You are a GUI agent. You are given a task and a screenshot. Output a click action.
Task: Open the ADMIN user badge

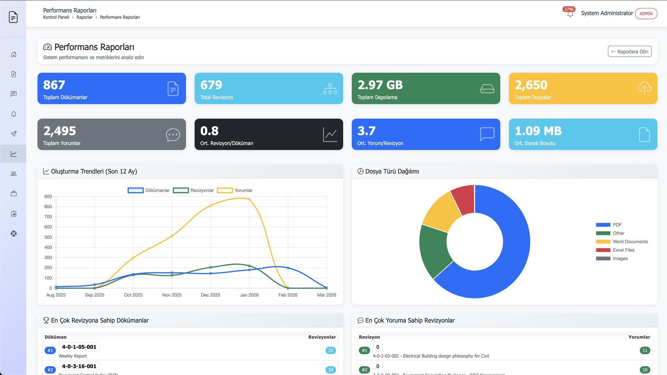(646, 14)
